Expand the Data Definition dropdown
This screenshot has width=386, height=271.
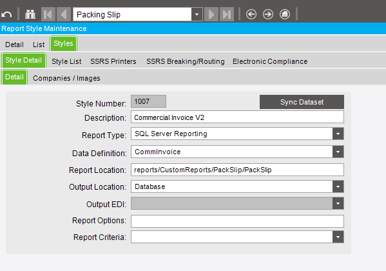point(338,152)
